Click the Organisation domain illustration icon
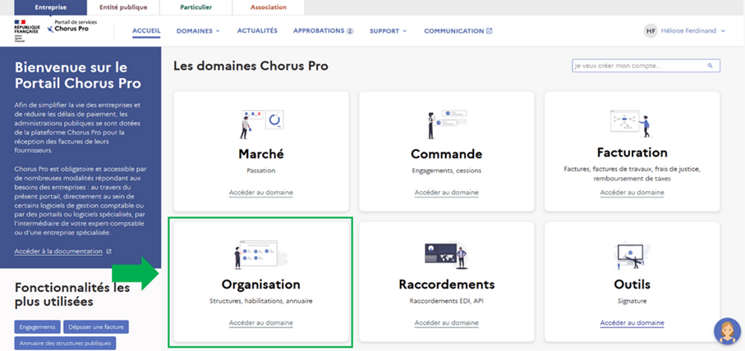 coord(260,254)
